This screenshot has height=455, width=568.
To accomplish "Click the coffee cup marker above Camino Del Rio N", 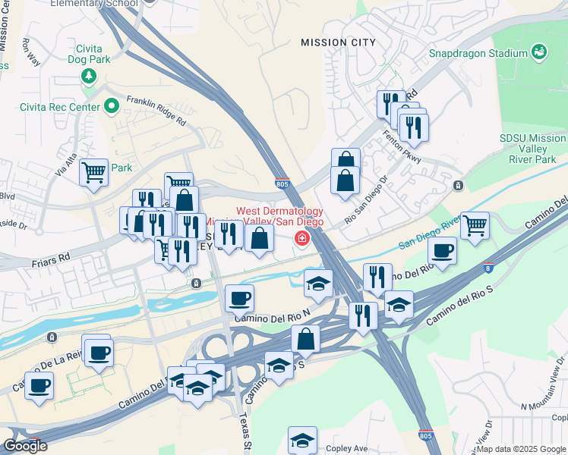I will click(239, 300).
